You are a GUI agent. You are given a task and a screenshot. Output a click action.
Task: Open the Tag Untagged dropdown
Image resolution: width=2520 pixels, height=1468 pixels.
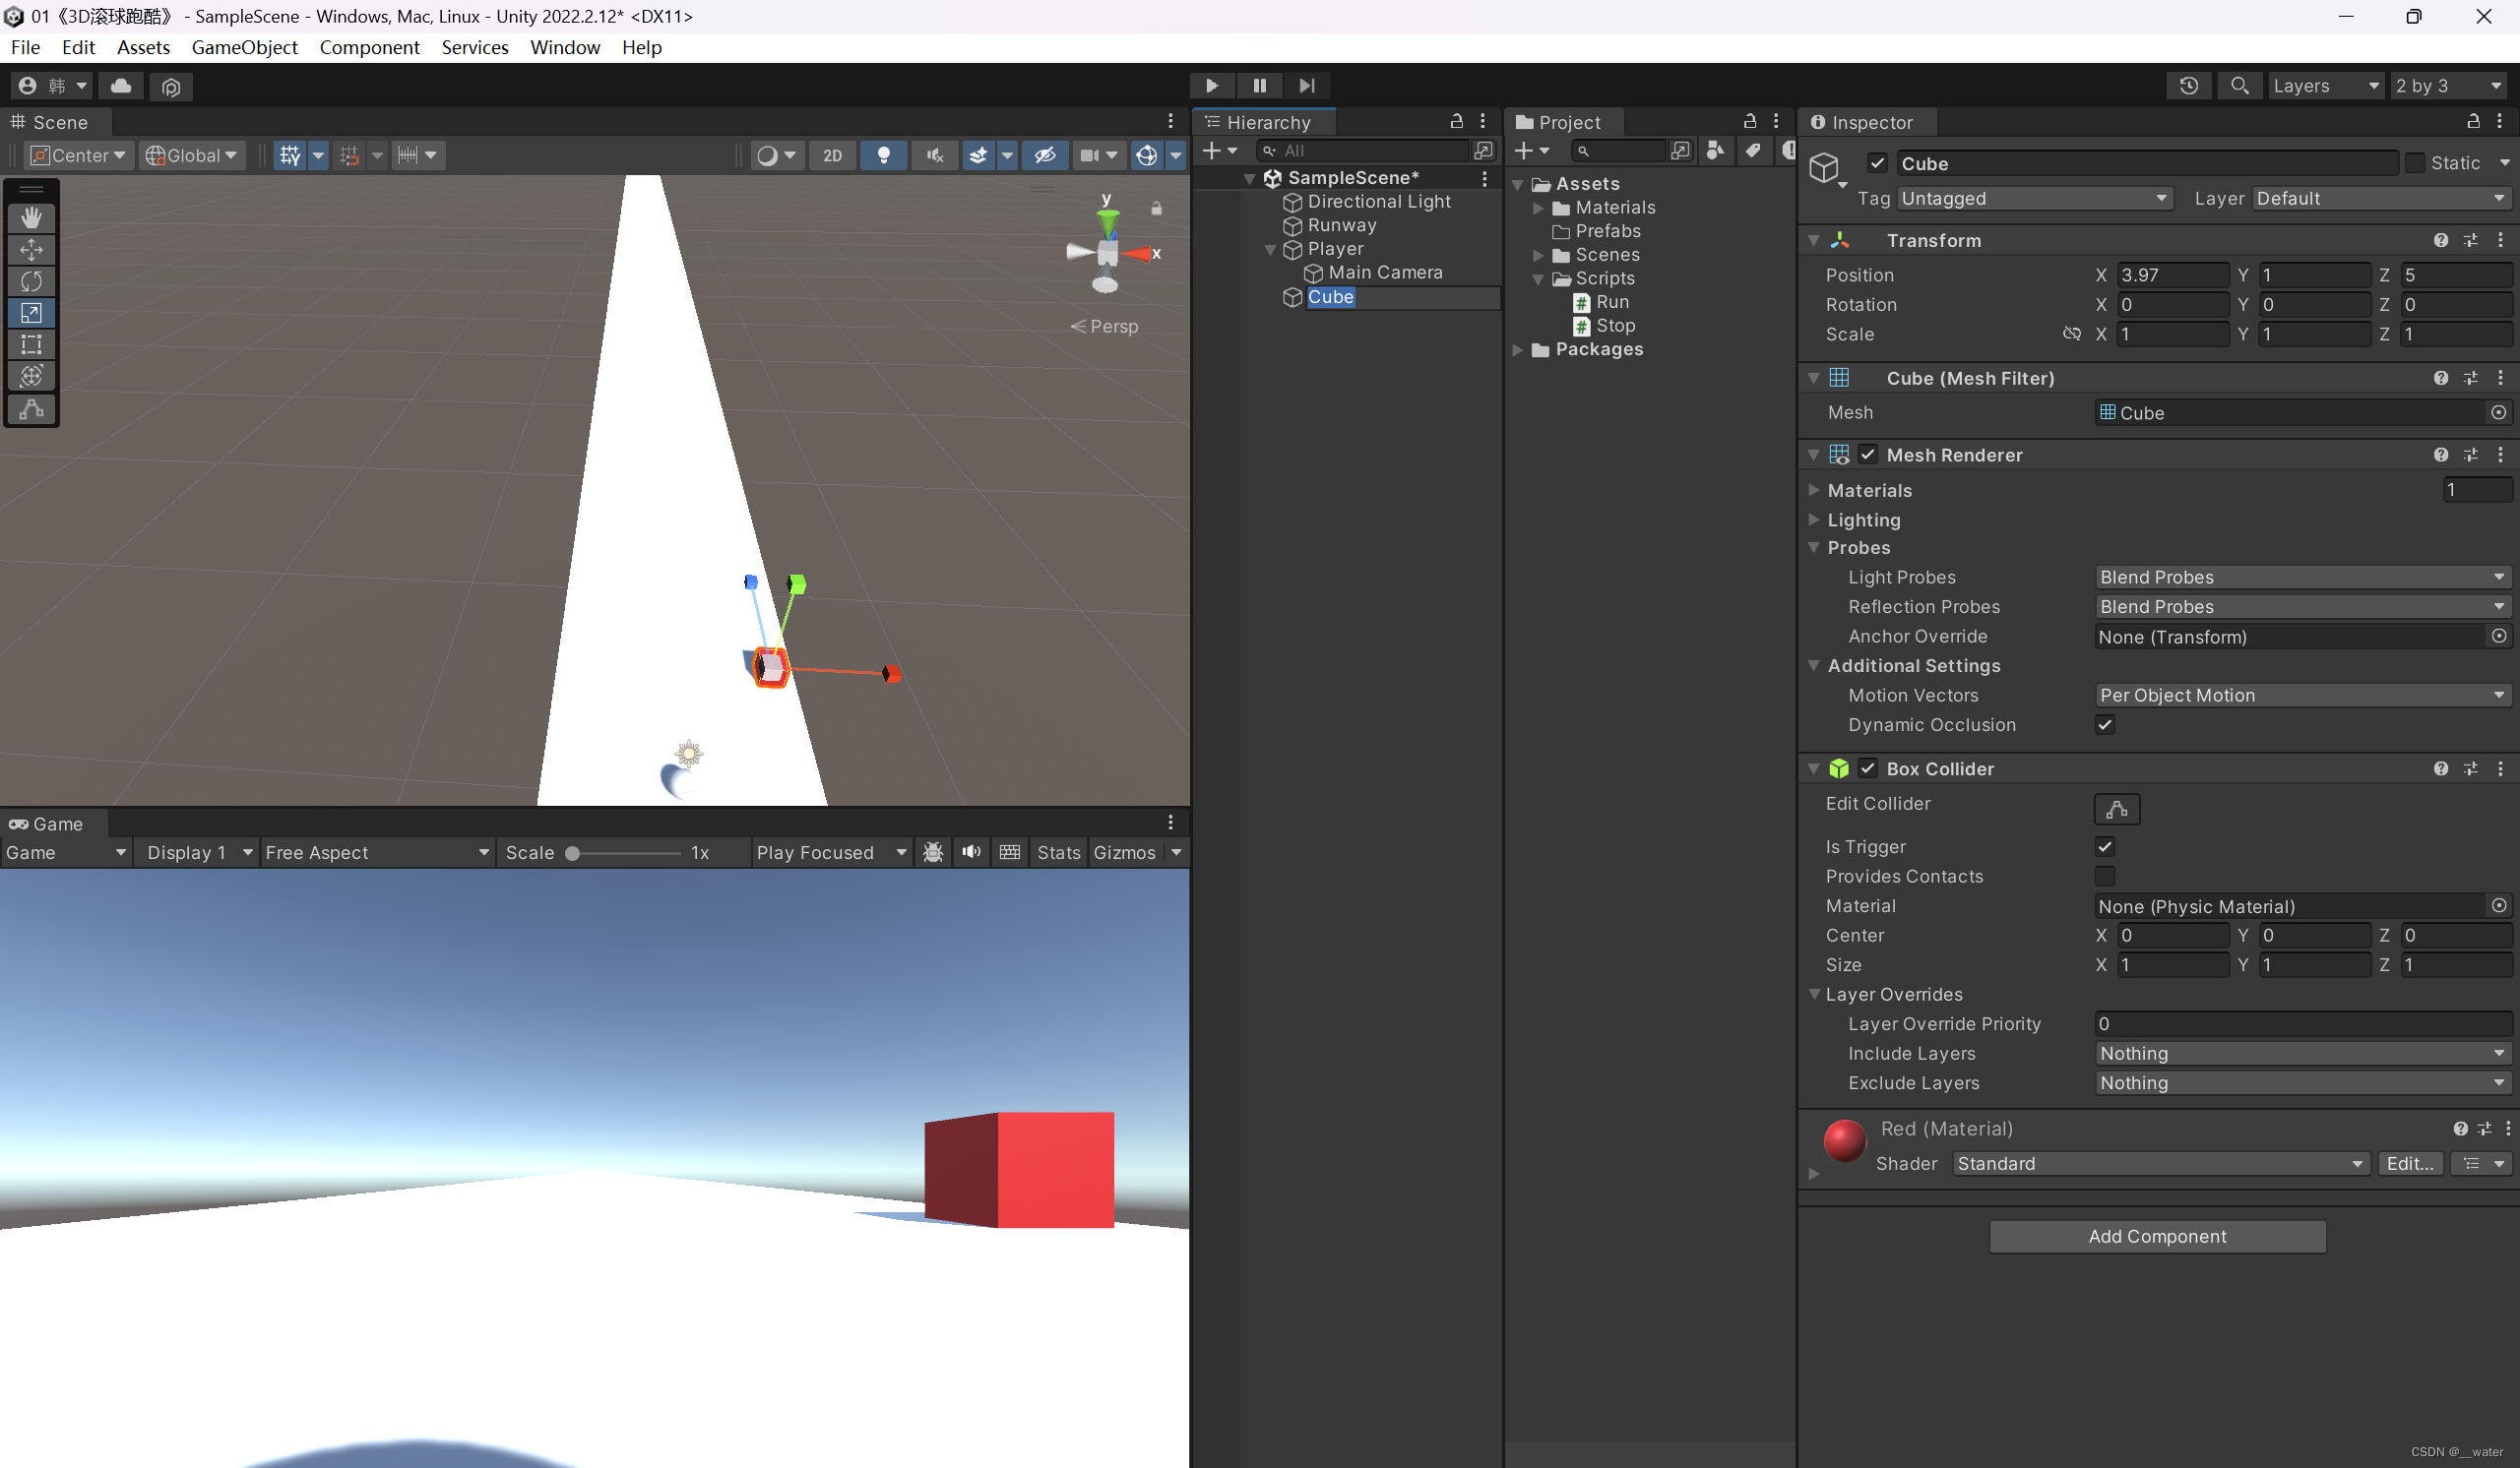(2034, 199)
